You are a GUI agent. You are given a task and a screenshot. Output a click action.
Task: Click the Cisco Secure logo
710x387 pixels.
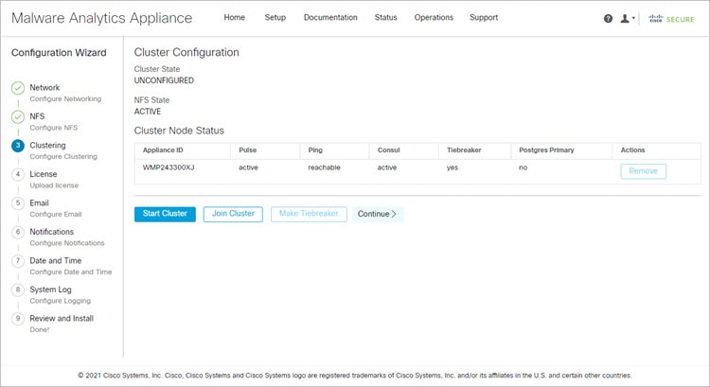[671, 19]
